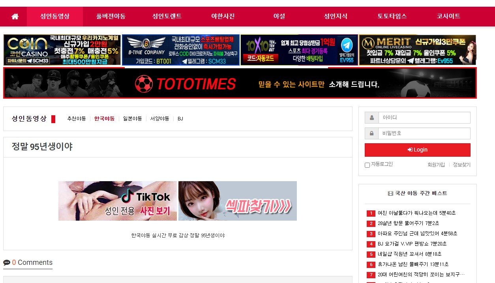This screenshot has width=495, height=283.
Task: Open weekly best entry ranked 1 (5분40초)
Action: coord(416,213)
